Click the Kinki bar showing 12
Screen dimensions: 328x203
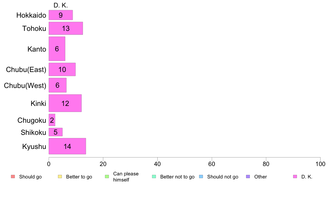coord(65,103)
